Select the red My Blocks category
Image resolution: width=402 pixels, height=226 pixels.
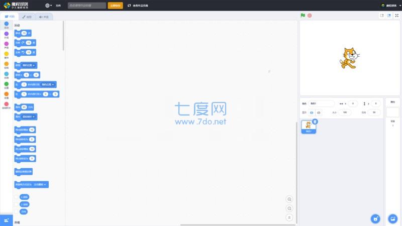tap(7, 105)
